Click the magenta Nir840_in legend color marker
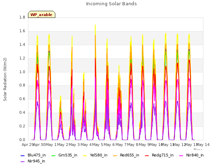 [181, 155]
